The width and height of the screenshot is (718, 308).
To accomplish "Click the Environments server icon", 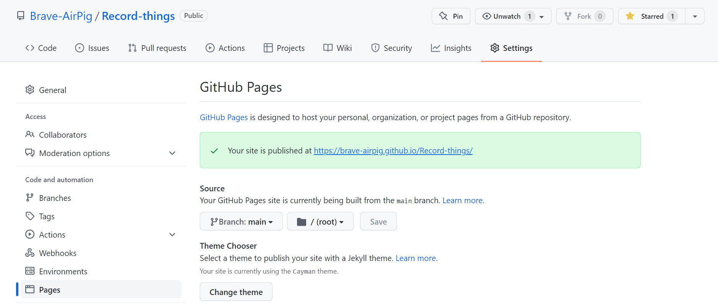I will pos(30,271).
